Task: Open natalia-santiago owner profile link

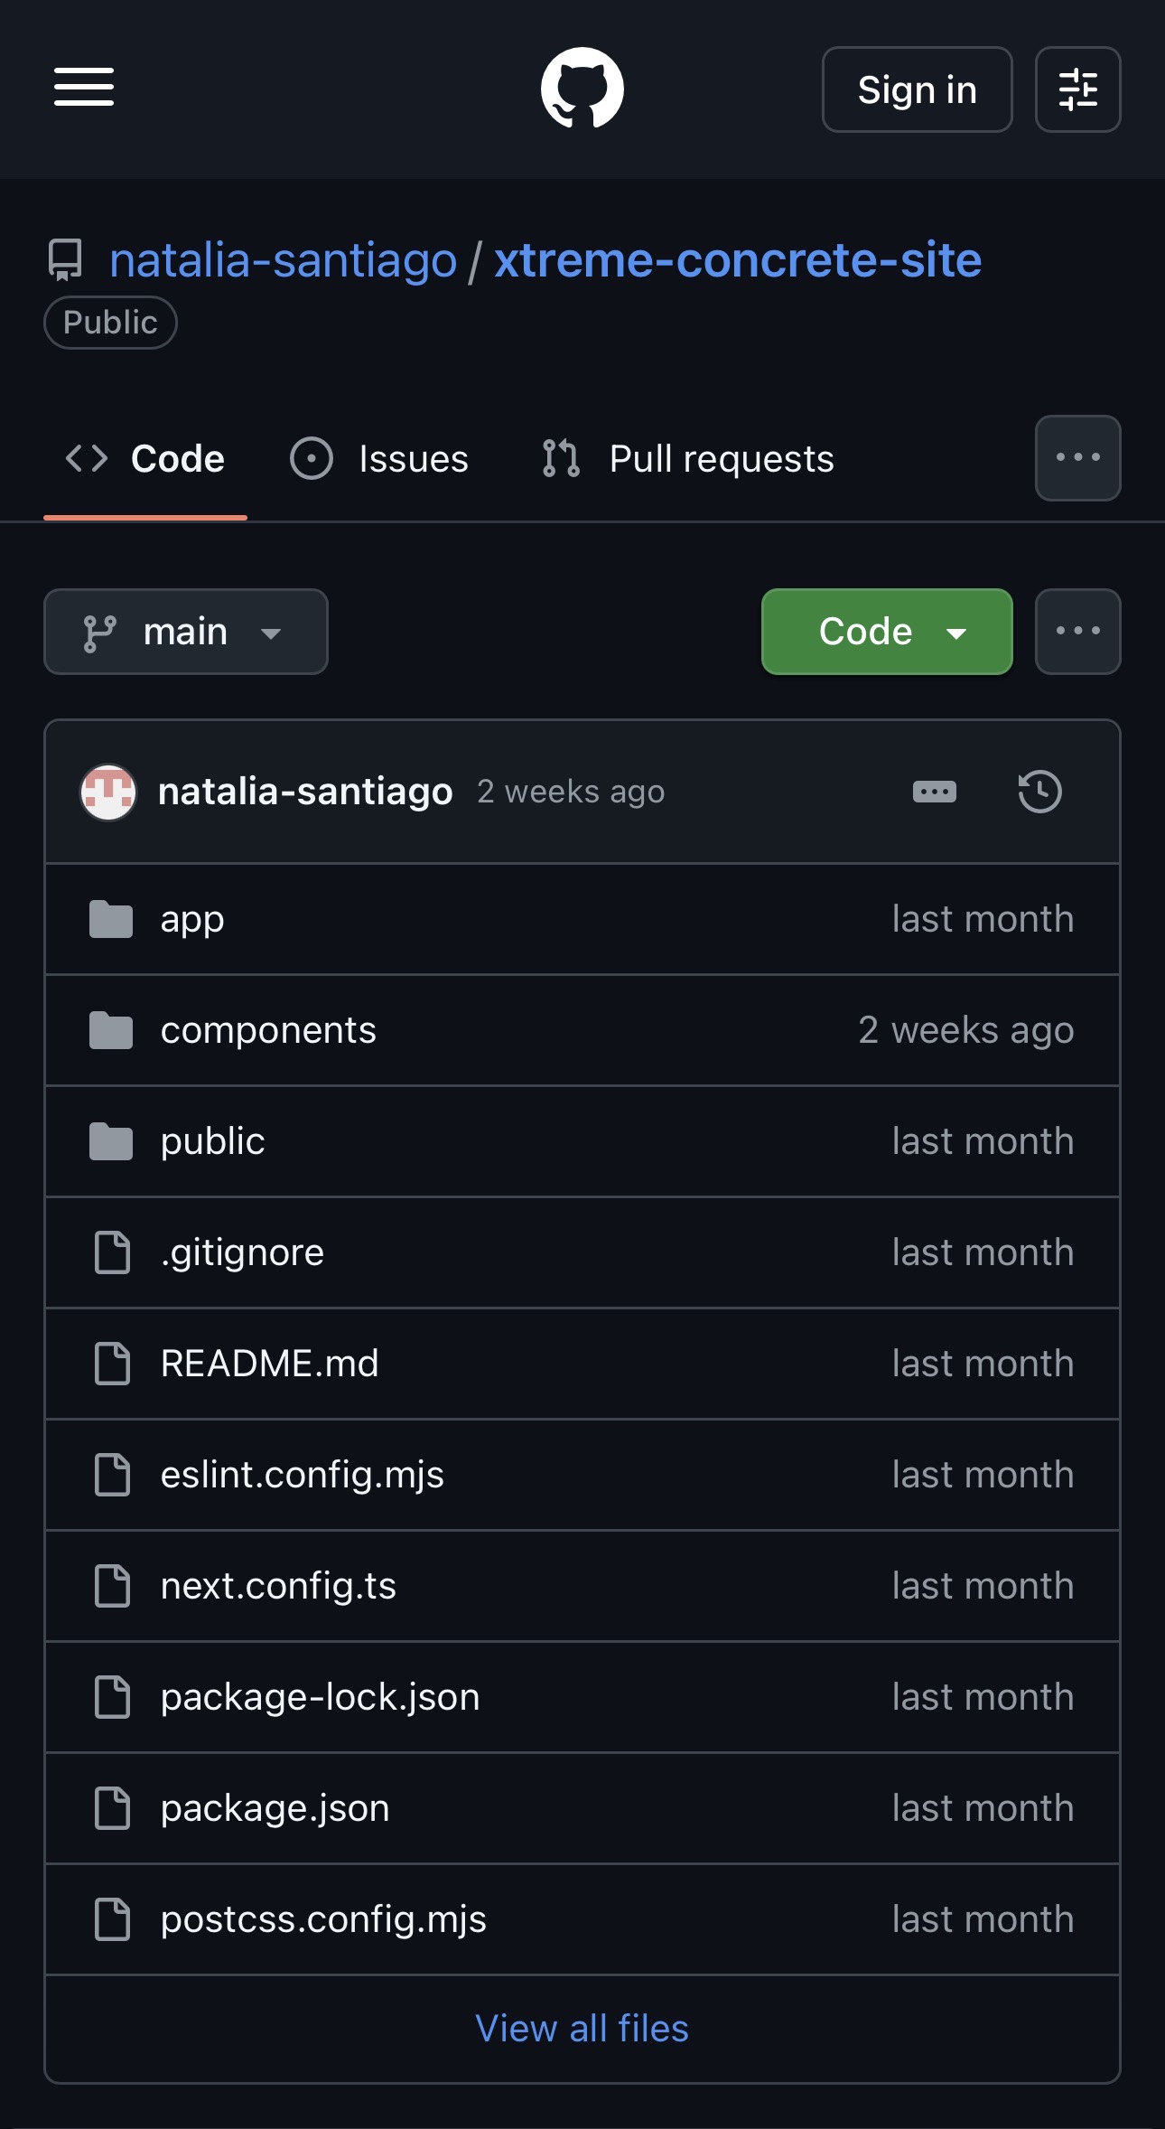Action: pos(283,260)
